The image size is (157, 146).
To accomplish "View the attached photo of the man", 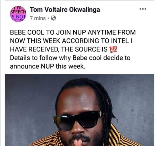I will tap(79, 110).
